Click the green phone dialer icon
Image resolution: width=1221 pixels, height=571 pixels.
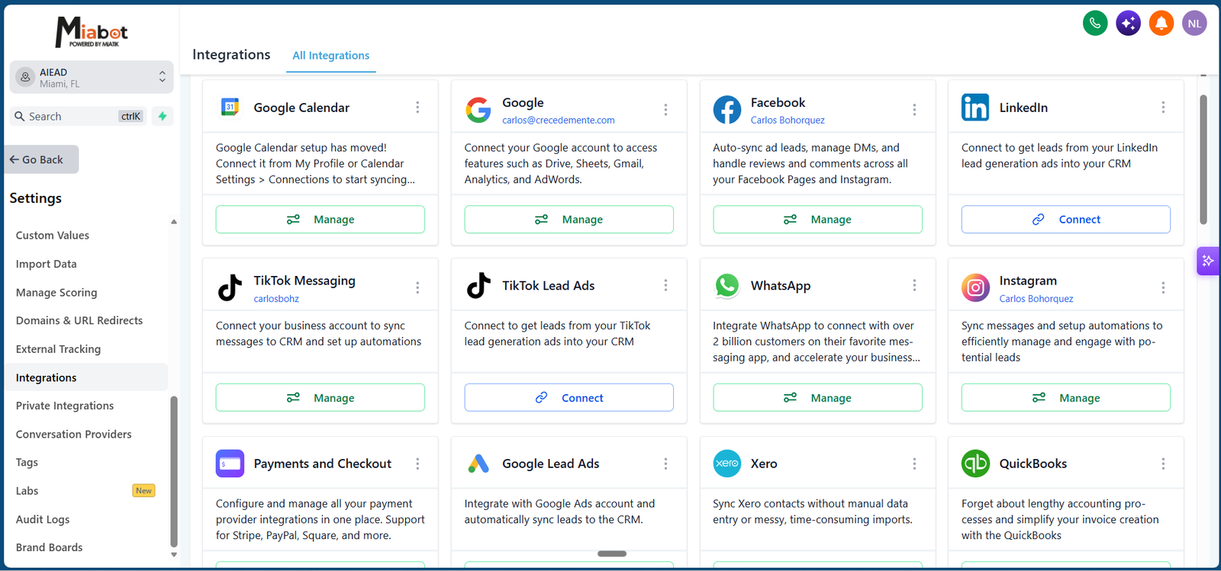point(1095,23)
